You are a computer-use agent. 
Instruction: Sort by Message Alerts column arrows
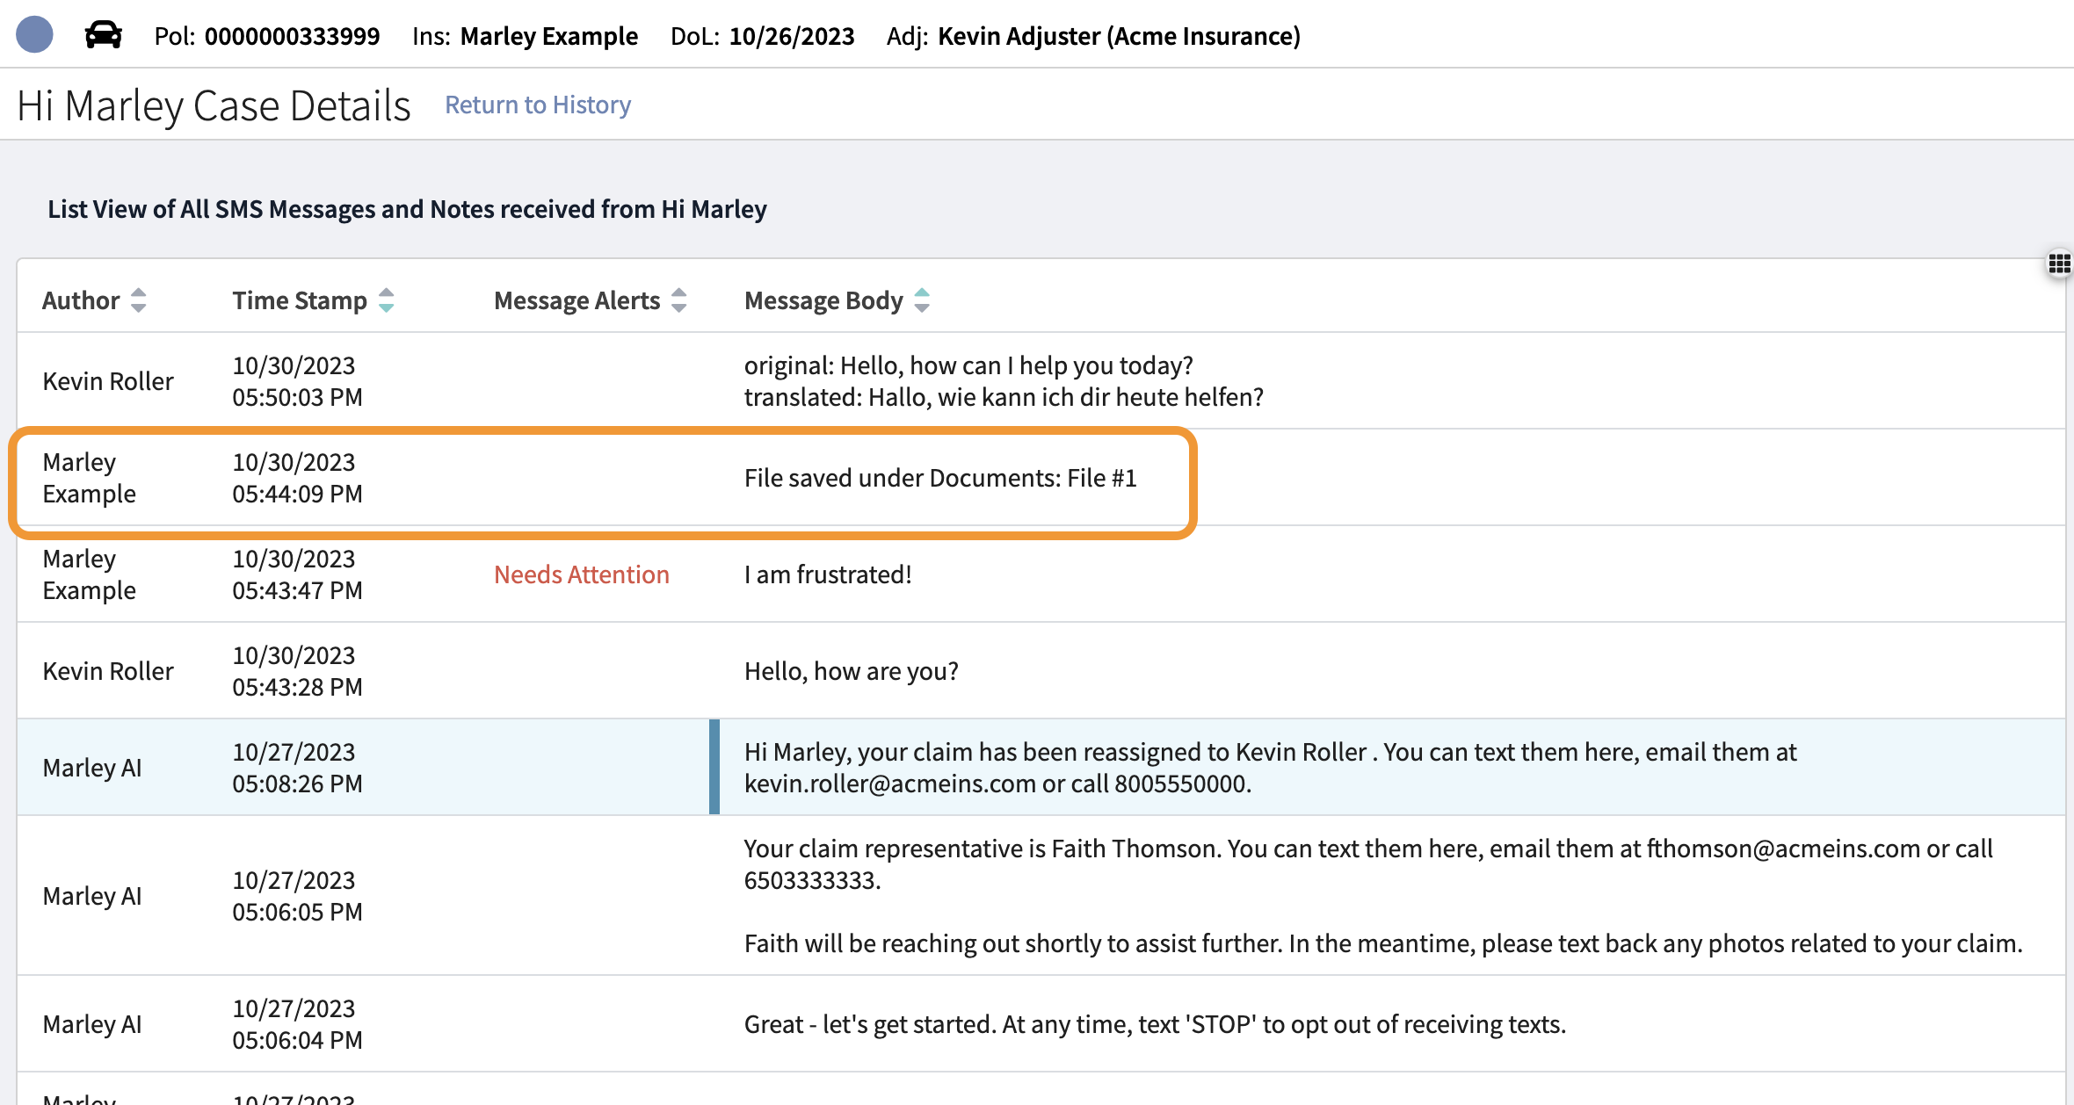pos(678,300)
